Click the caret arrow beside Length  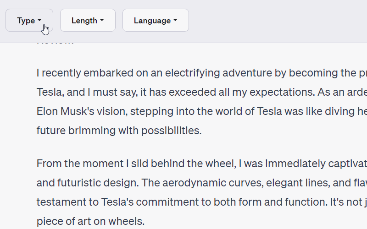[x=102, y=20]
